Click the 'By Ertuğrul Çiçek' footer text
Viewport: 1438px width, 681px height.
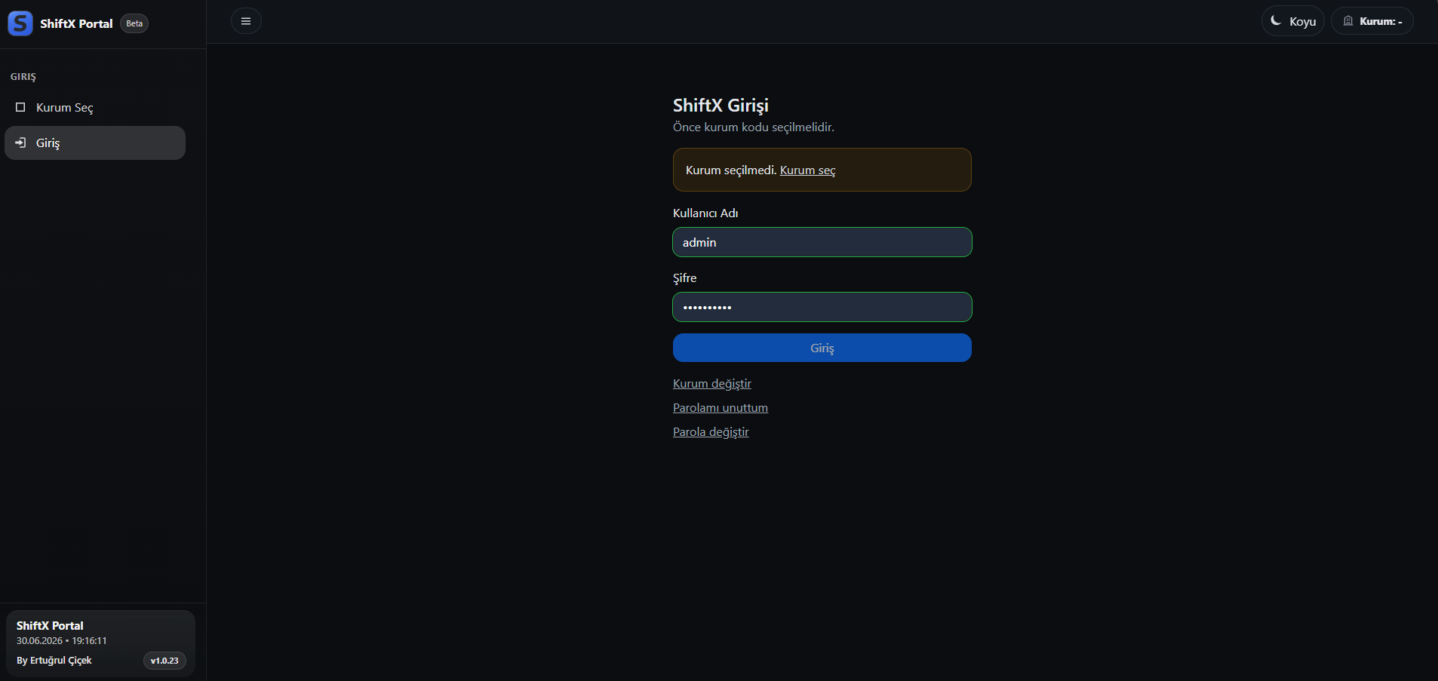point(54,661)
